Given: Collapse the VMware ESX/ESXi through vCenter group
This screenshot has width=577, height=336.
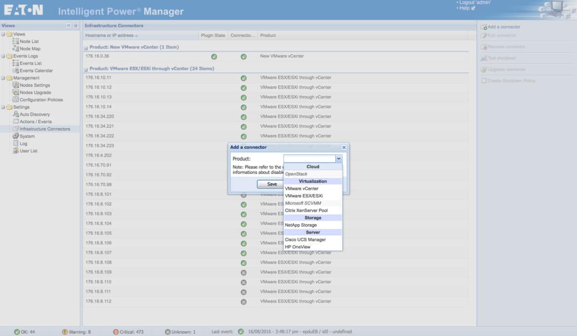Looking at the screenshot, I should [86, 69].
